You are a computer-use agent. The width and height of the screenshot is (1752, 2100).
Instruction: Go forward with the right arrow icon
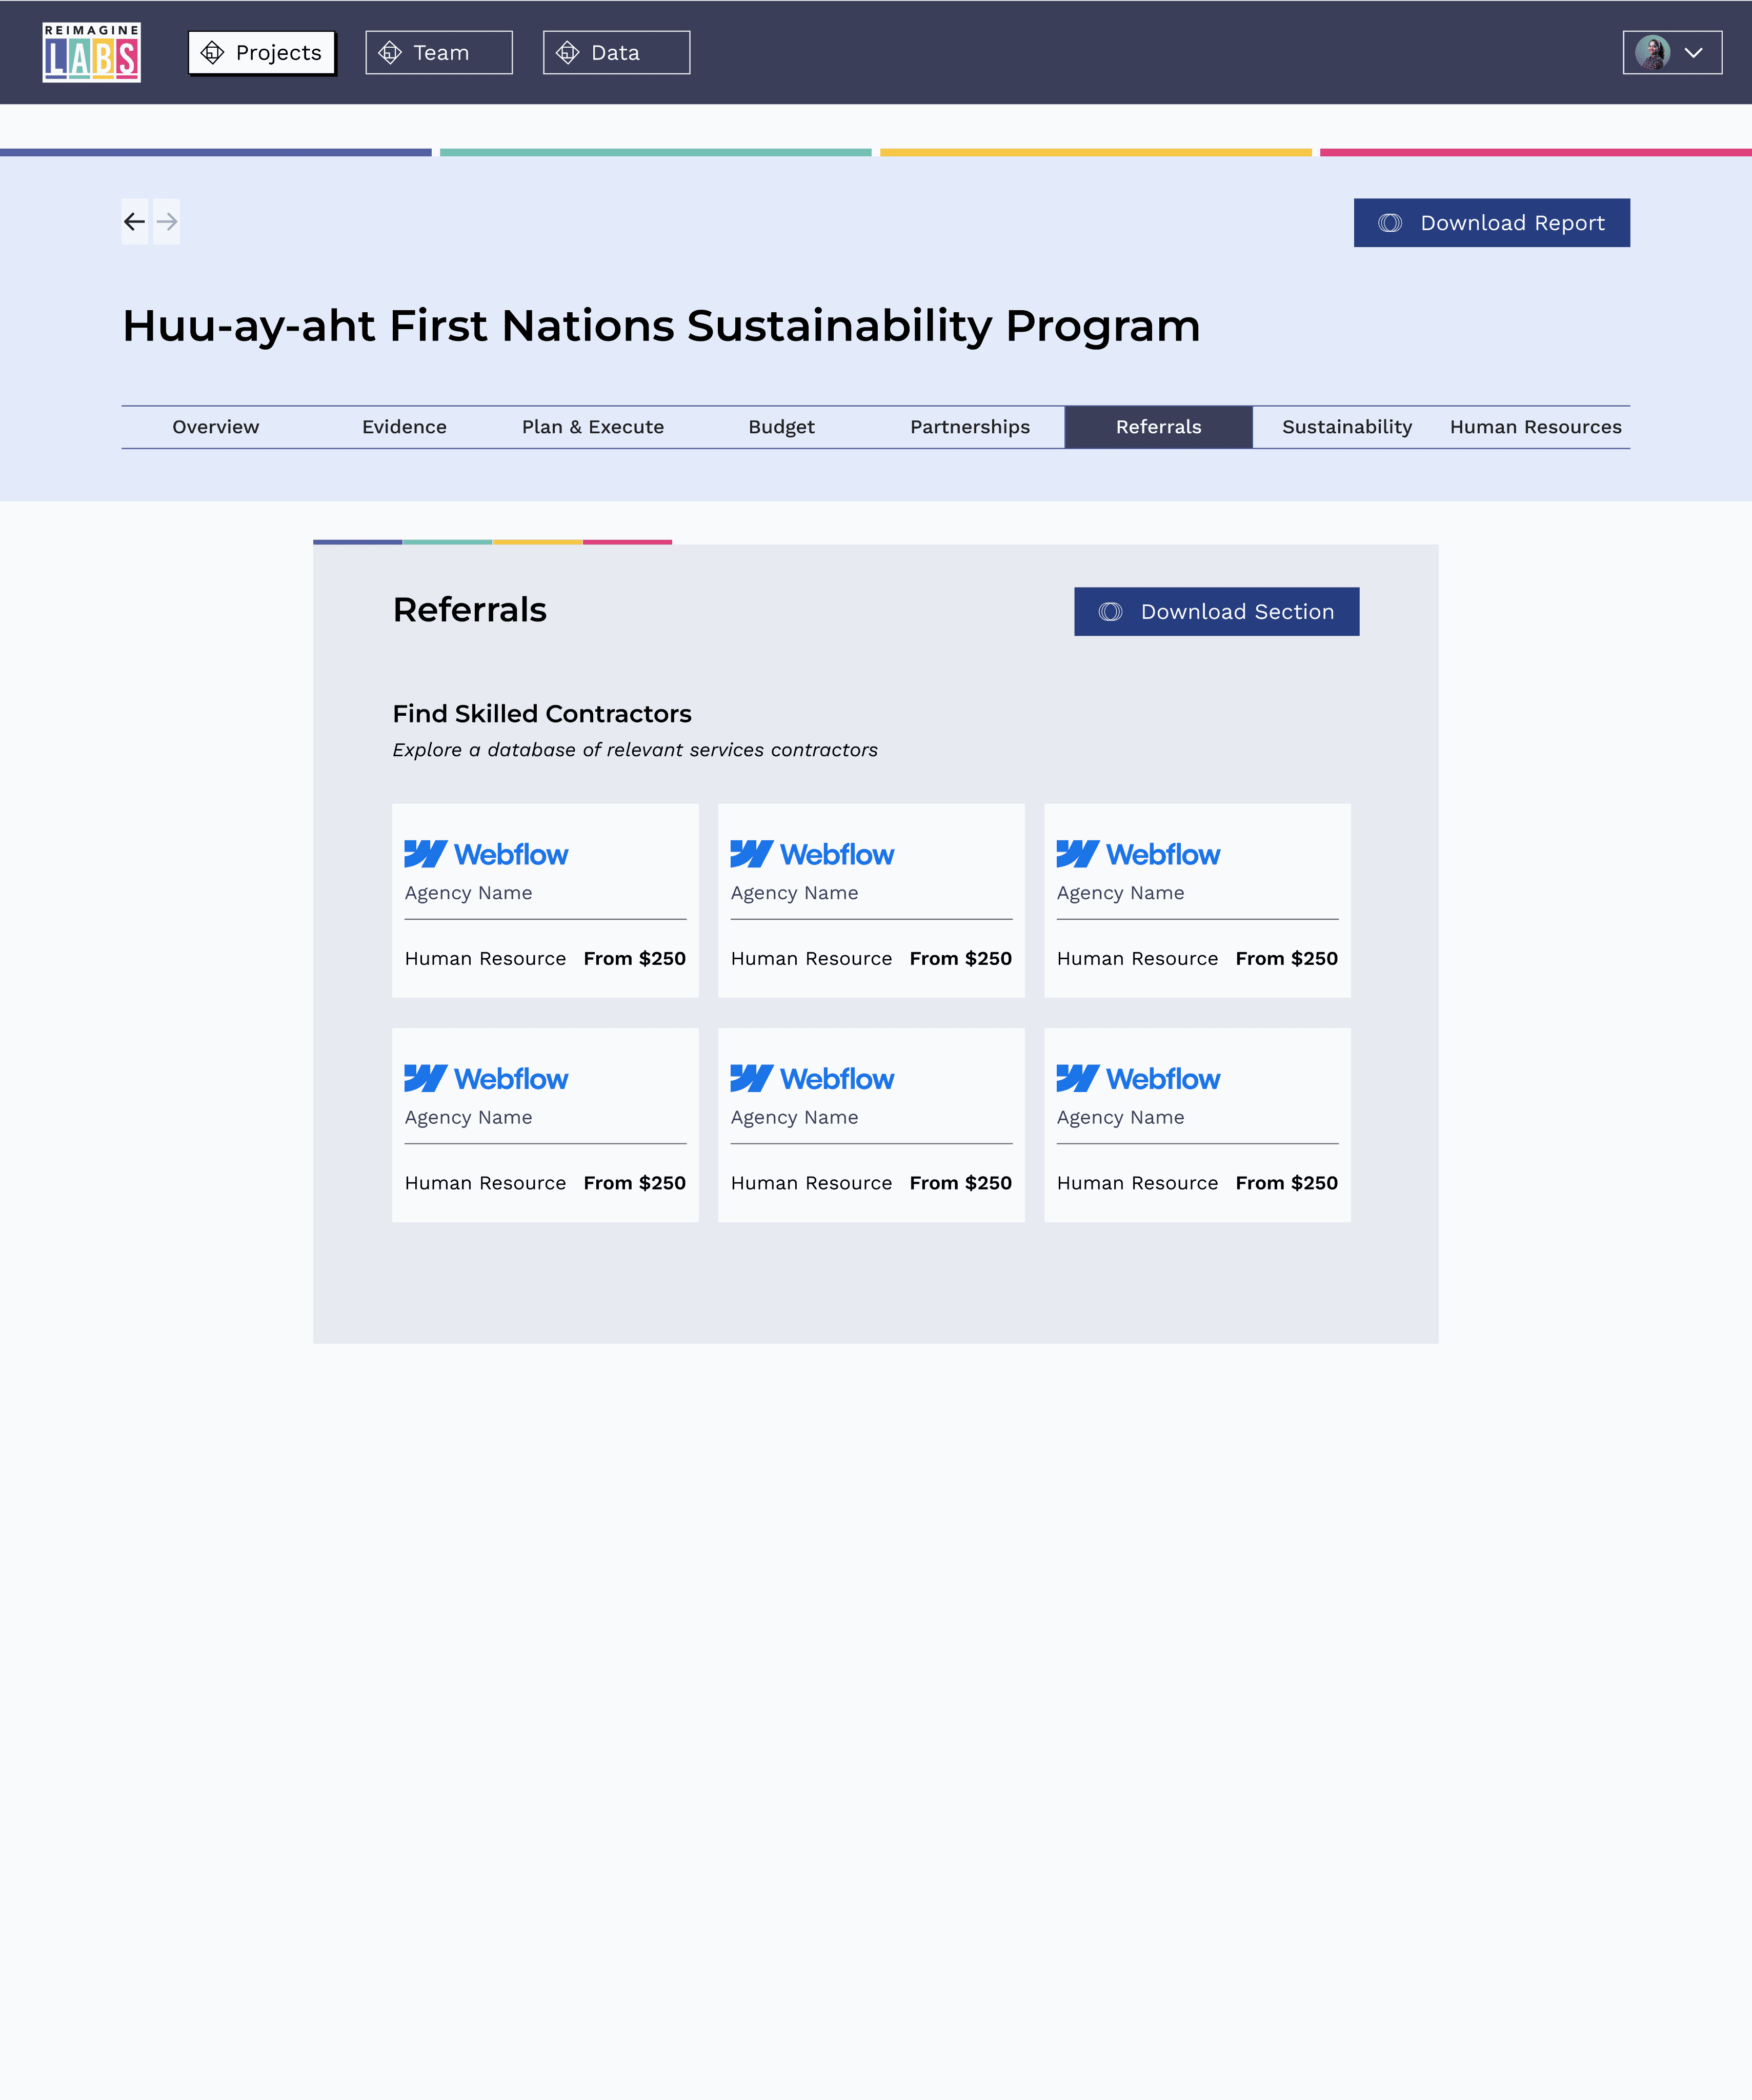coord(167,221)
